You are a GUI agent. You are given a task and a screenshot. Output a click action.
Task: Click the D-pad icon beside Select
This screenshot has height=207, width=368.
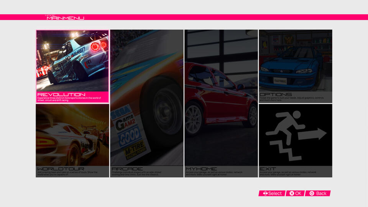tap(265, 194)
